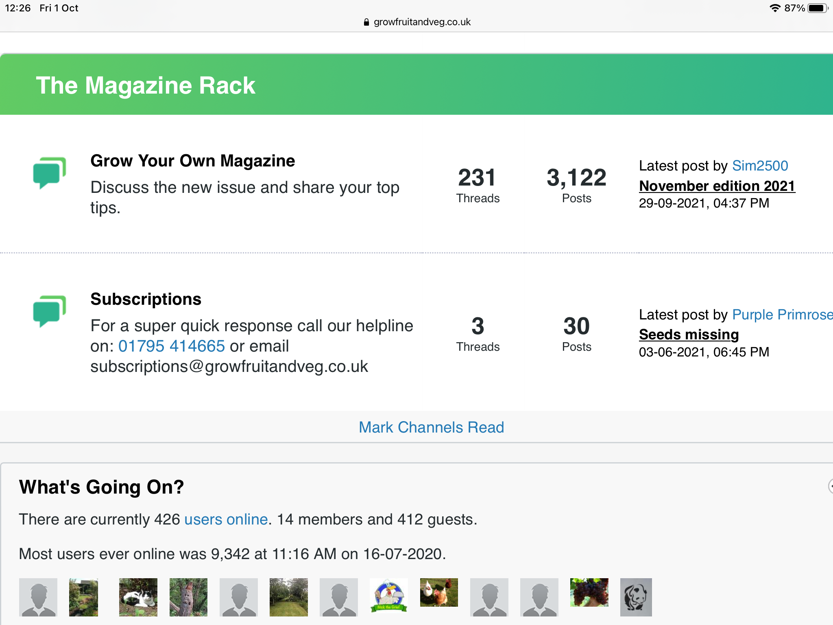Open default silhouette avatar left of garden path photo

38,597
